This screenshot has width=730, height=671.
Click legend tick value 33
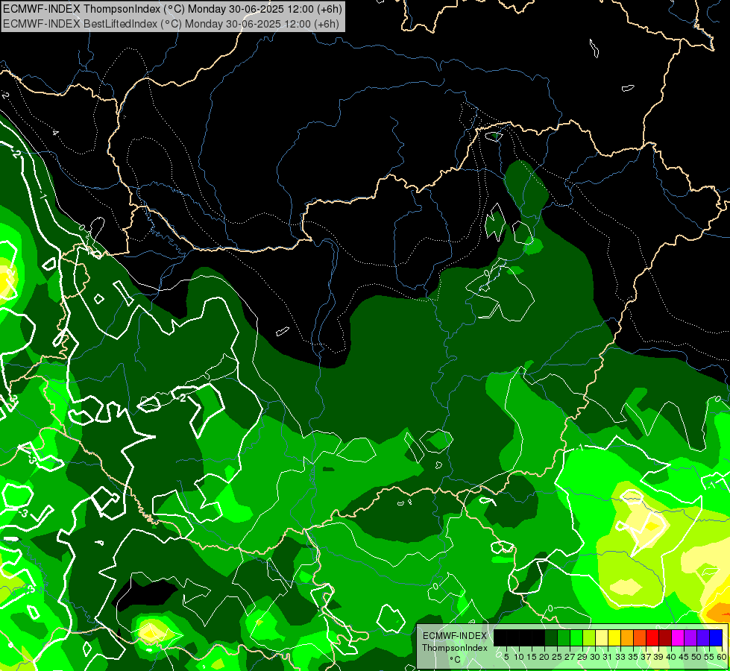tap(620, 657)
